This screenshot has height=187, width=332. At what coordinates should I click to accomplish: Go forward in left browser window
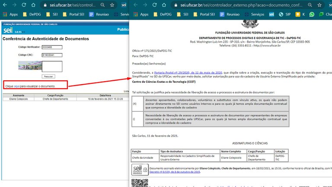[x=14, y=5]
